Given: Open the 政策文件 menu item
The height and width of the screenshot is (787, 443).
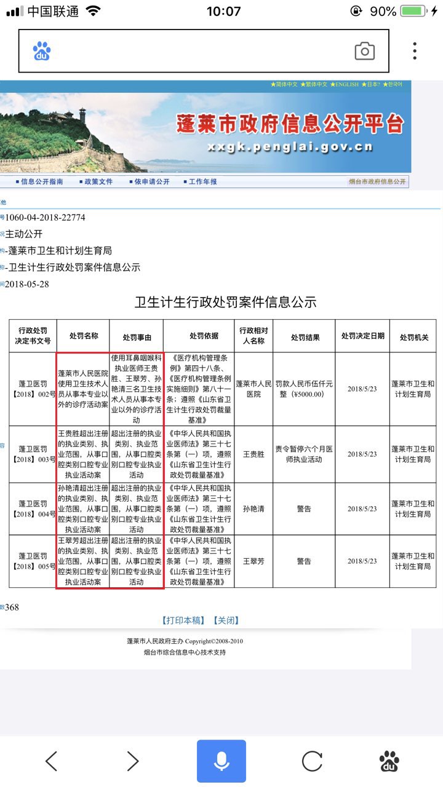Looking at the screenshot, I should [x=98, y=182].
